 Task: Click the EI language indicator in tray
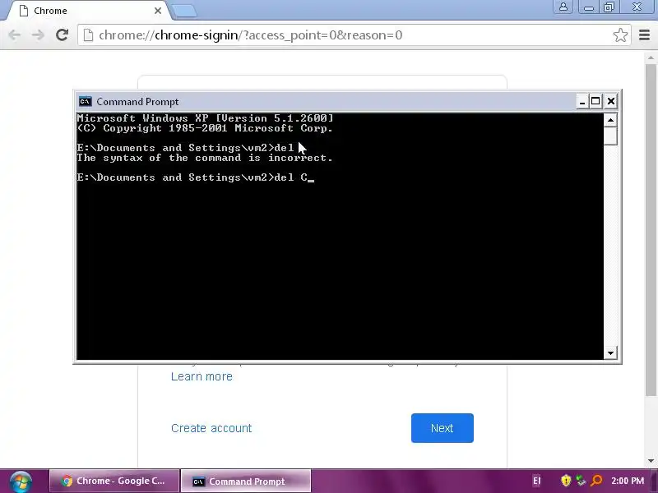pyautogui.click(x=537, y=481)
